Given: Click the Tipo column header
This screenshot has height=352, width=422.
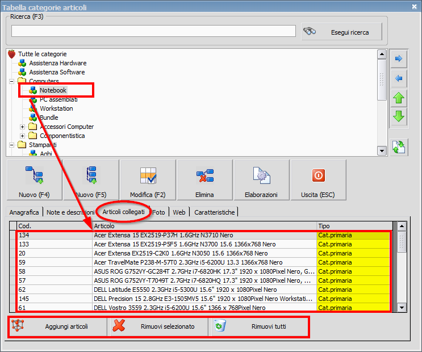Looking at the screenshot, I should point(355,226).
